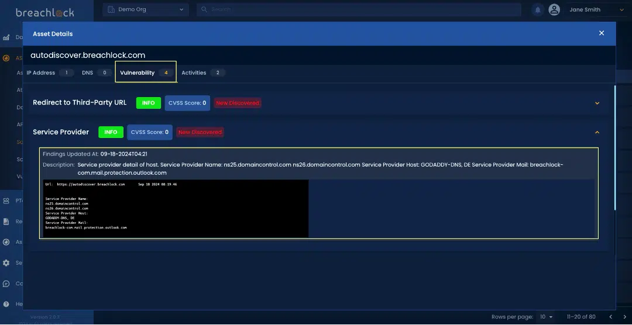Image resolution: width=632 pixels, height=325 pixels.
Task: Click the Redirect to Third-Party URL heading
Action: point(80,103)
